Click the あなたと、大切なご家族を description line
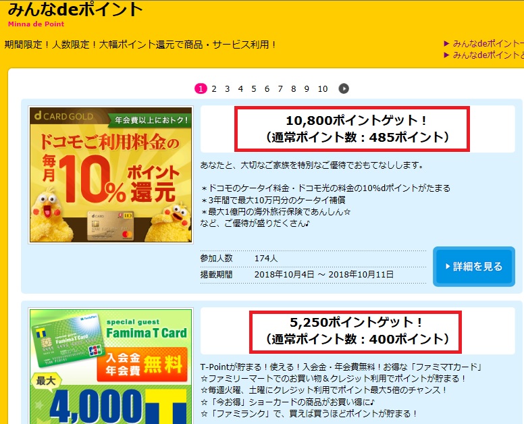 (x=312, y=165)
